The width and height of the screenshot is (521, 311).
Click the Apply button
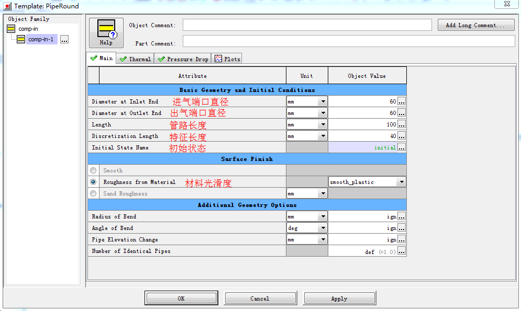point(339,298)
